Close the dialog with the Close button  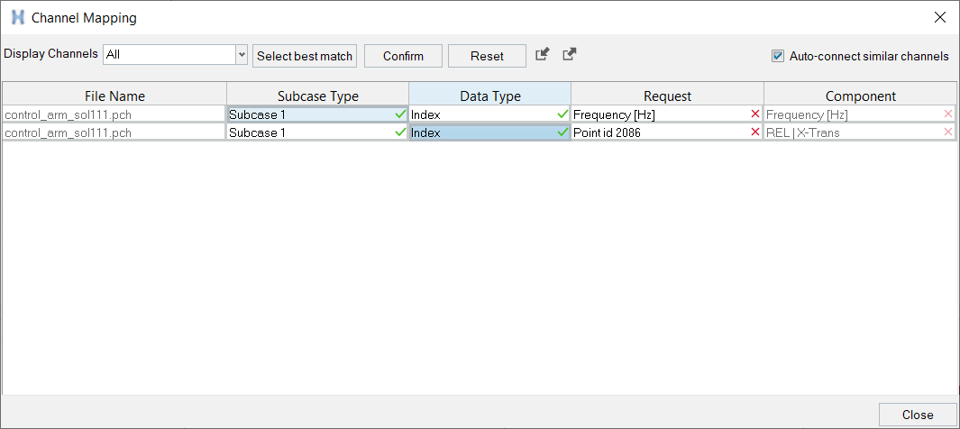pos(917,415)
